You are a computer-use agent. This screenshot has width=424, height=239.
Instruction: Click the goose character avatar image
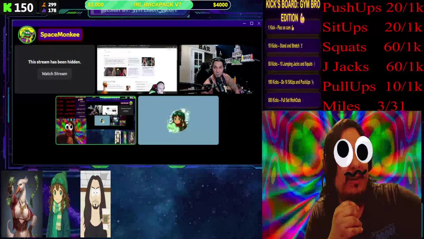pos(21,204)
